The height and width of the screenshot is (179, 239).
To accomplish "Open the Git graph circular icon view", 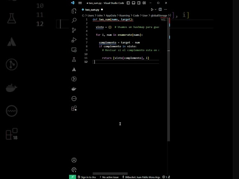I will click(x=74, y=79).
